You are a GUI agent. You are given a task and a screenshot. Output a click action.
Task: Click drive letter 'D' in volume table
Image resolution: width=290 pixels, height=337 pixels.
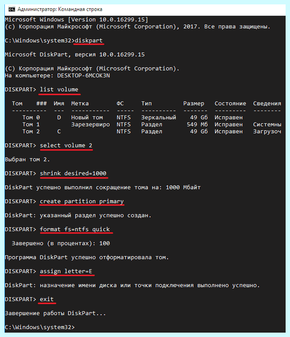click(59, 117)
